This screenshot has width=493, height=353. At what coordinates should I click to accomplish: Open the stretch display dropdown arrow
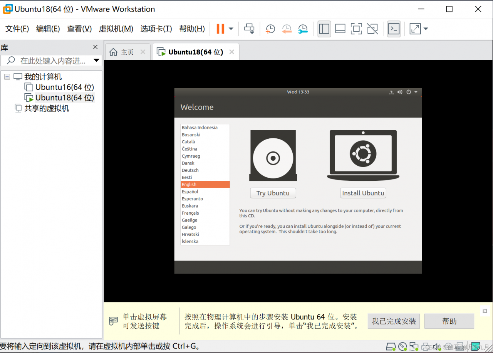tap(426, 29)
